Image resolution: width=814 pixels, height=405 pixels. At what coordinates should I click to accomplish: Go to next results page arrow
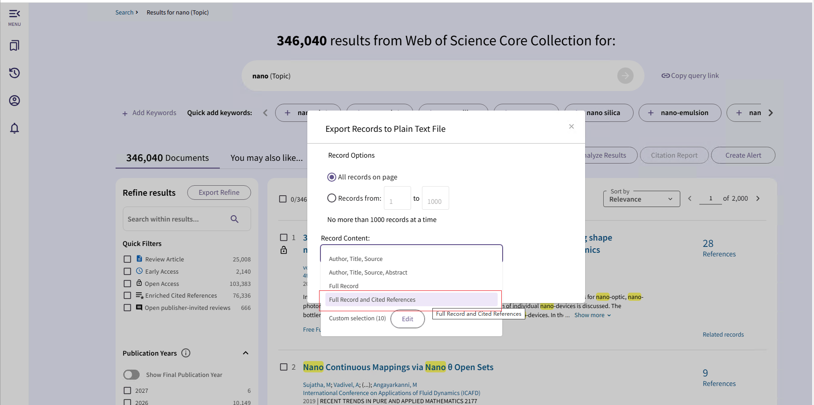(758, 198)
